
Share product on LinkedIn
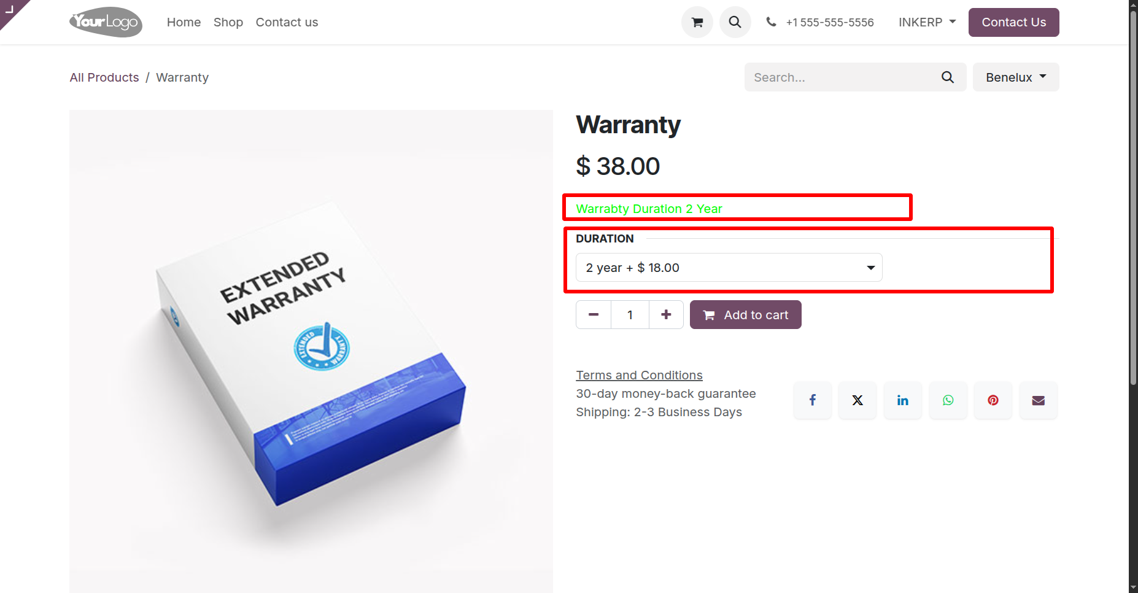(x=902, y=400)
